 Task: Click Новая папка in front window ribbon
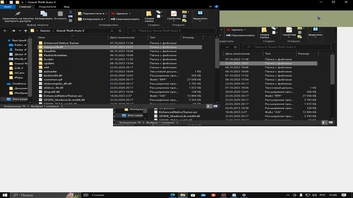click(149, 16)
